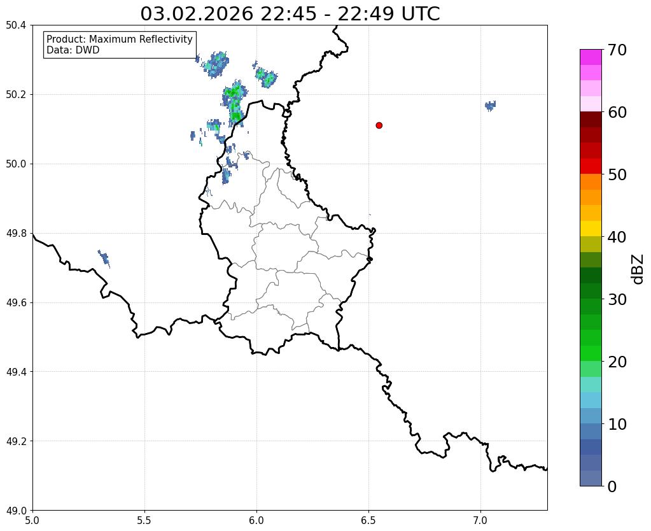Click the 7.0 longitude axis label

click(x=481, y=520)
